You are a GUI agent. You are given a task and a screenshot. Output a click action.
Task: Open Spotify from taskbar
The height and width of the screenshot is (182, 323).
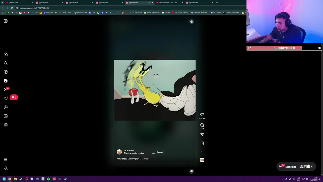(x=48, y=179)
